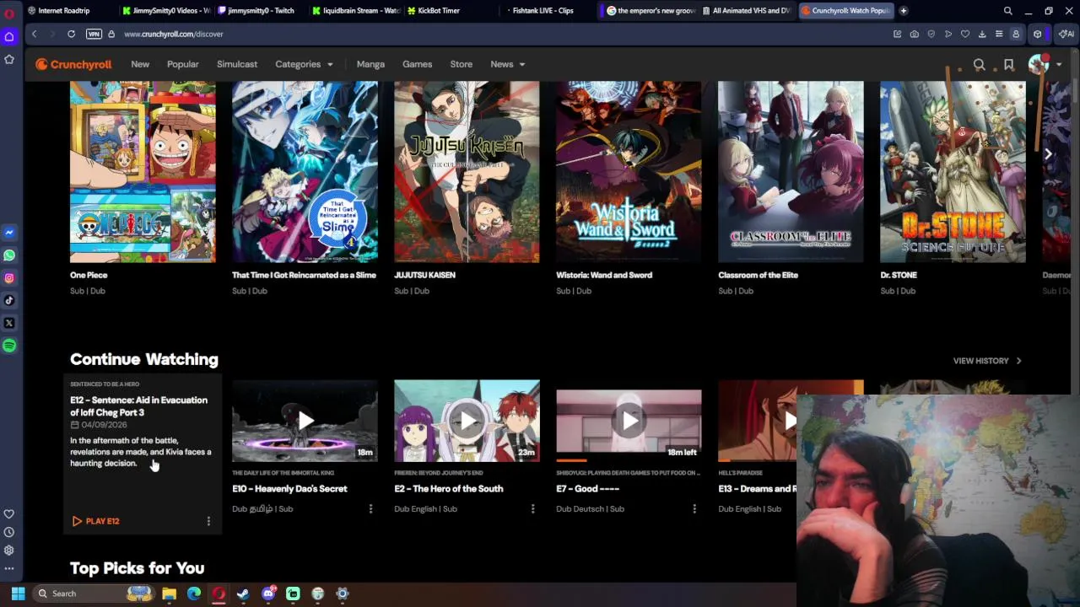Switch to the Fishtank LIVE - Clips tab
Image resolution: width=1080 pixels, height=607 pixels.
click(x=543, y=11)
